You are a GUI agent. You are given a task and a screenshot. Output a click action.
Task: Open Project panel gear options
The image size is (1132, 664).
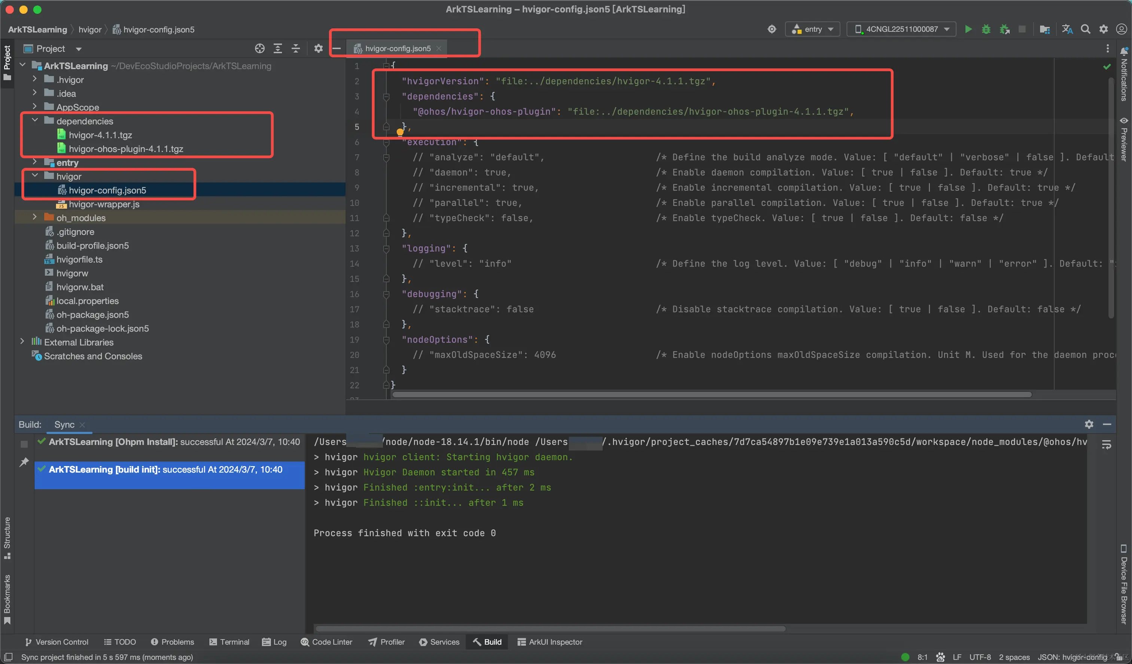[318, 49]
